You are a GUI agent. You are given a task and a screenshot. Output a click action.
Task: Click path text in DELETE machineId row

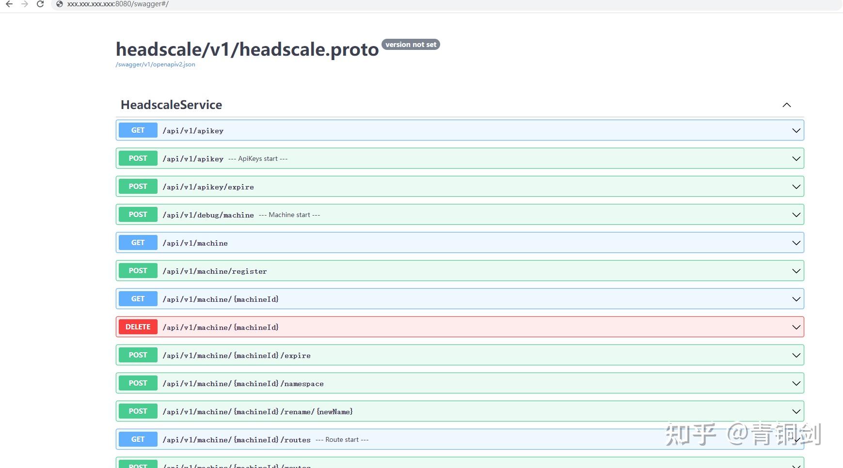pos(221,328)
